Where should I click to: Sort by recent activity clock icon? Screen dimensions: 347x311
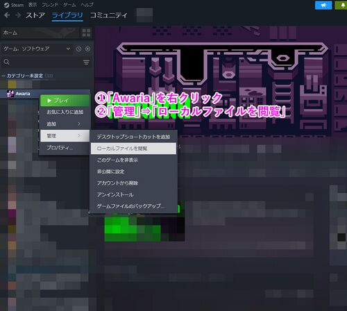78,49
